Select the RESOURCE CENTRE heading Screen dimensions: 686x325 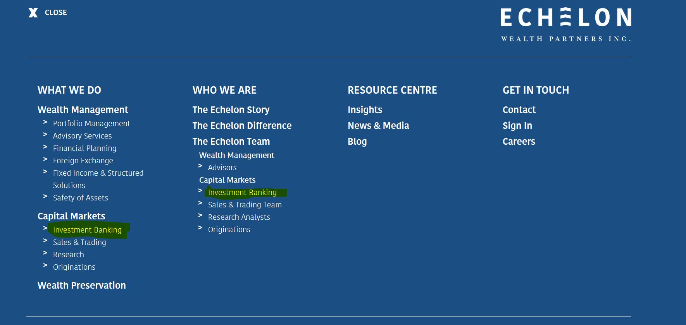click(392, 90)
